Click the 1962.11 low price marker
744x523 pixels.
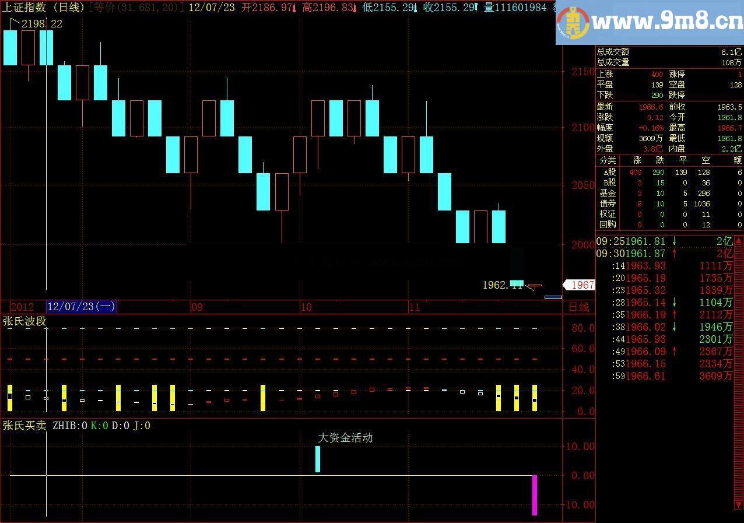pos(503,285)
